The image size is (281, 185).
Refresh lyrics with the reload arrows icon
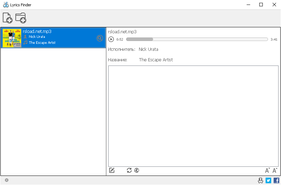coord(129,170)
